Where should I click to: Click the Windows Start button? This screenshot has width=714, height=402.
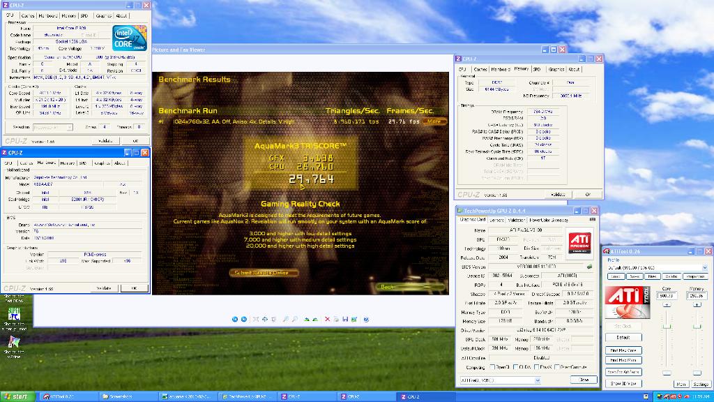(17, 396)
